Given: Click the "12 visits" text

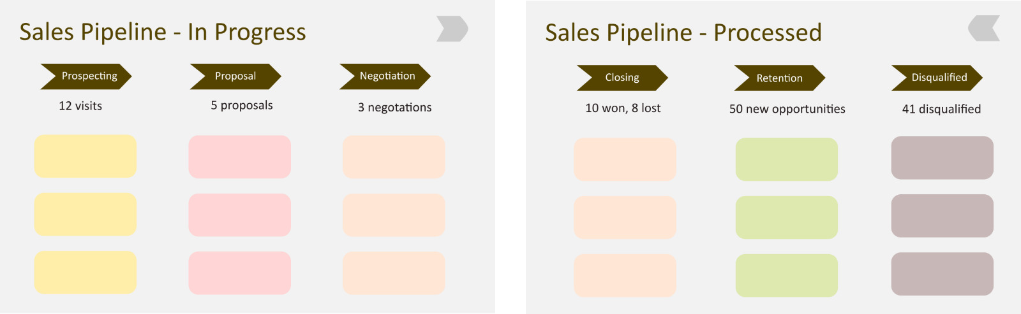Looking at the screenshot, I should click(80, 106).
